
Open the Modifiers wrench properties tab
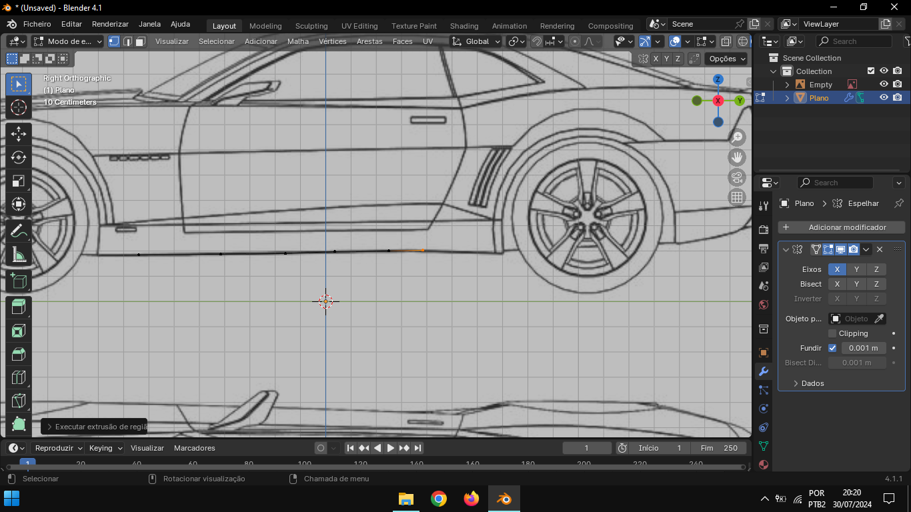pyautogui.click(x=764, y=371)
